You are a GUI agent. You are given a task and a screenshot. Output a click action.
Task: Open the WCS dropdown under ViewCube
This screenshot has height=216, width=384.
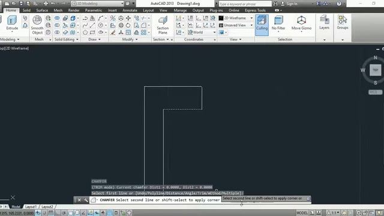(x=375, y=92)
